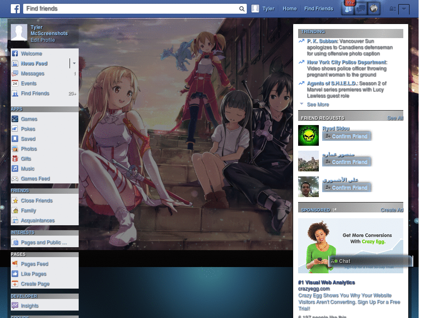
Task: Click the Games Feed controller icon
Action: 15,179
